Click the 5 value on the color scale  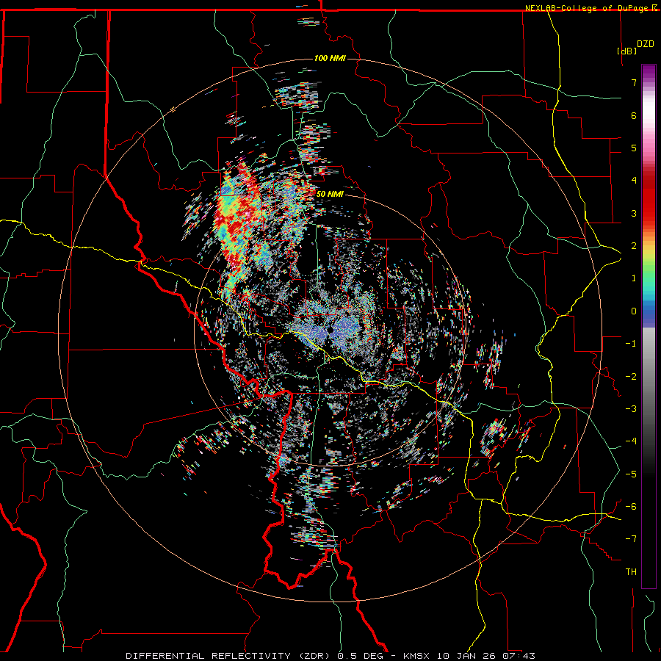click(634, 148)
